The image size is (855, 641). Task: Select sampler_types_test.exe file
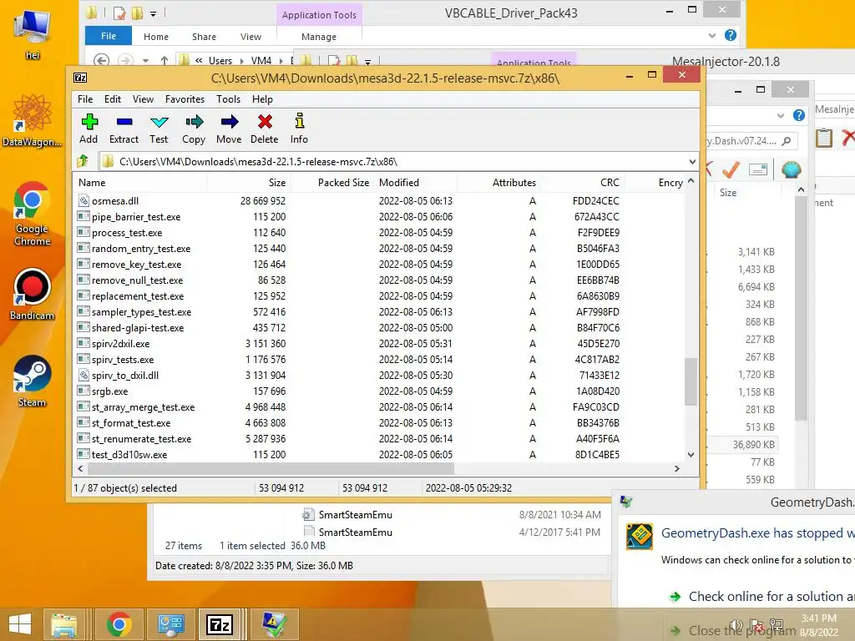click(141, 312)
